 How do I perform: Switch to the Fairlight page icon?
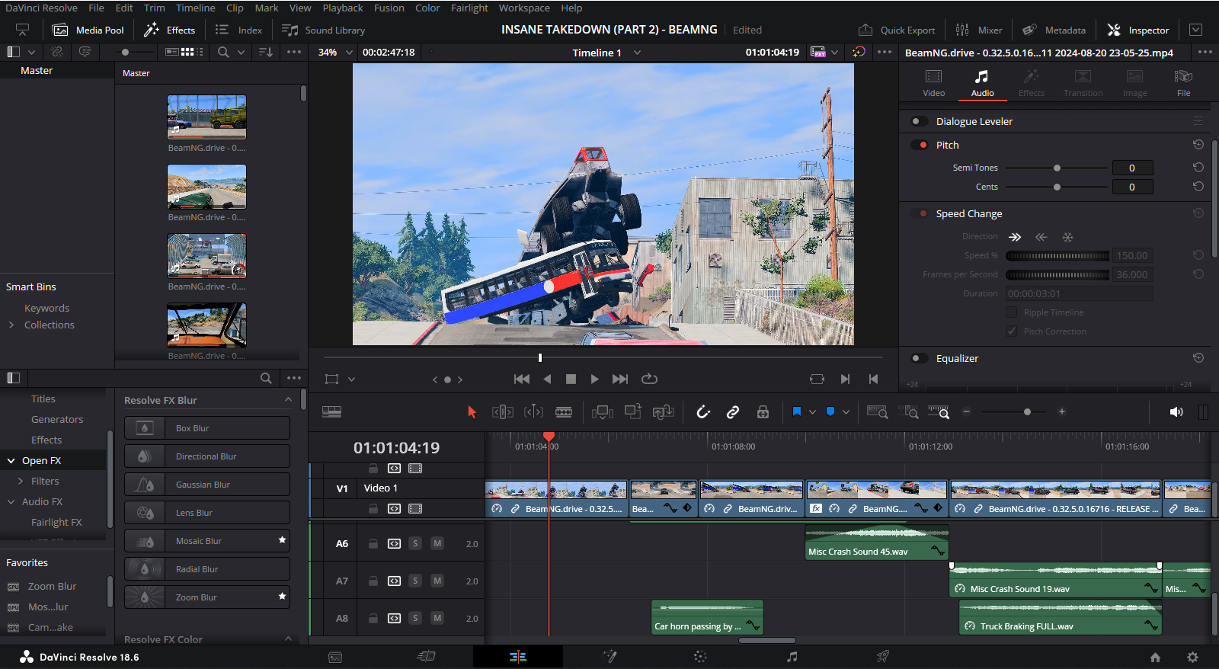(x=792, y=657)
